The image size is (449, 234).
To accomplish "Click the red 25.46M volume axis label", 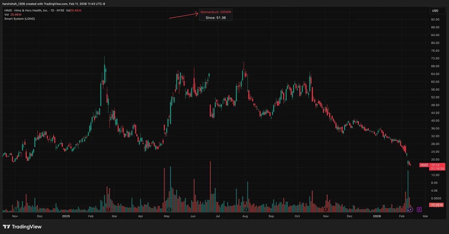I will coord(437,205).
